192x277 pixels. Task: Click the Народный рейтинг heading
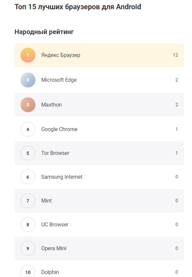click(44, 32)
